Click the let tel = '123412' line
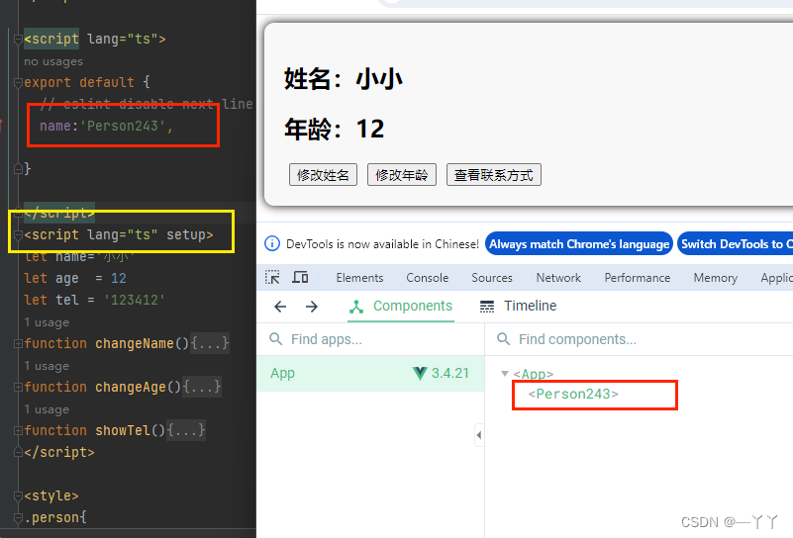The width and height of the screenshot is (793, 538). click(94, 300)
